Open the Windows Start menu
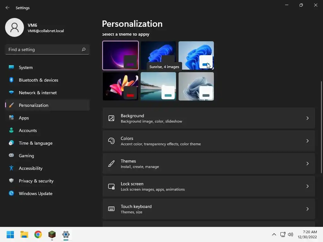Image resolution: width=323 pixels, height=242 pixels. (10, 234)
